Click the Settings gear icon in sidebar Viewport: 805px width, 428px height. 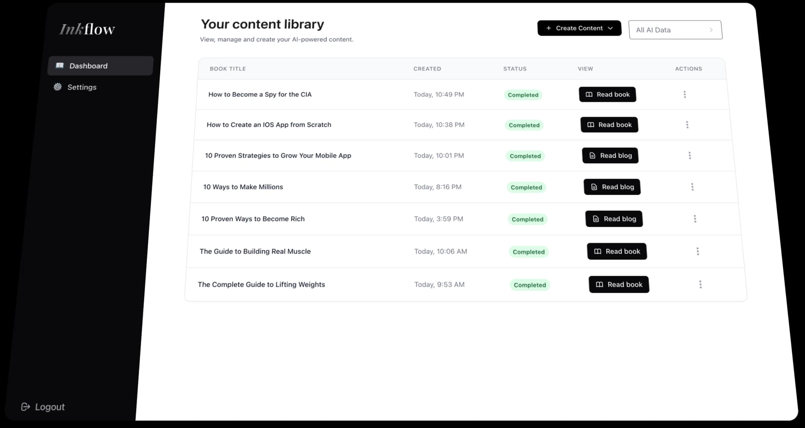(x=58, y=87)
